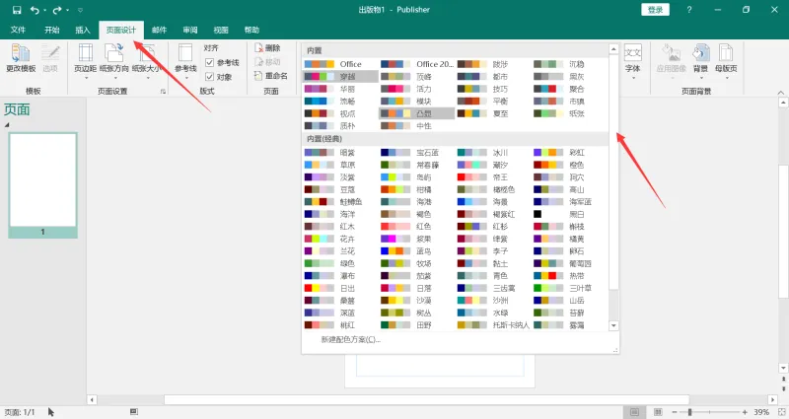This screenshot has height=419, width=789.
Task: Click the 页面: 1/1 status bar indicator
Action: click(20, 412)
